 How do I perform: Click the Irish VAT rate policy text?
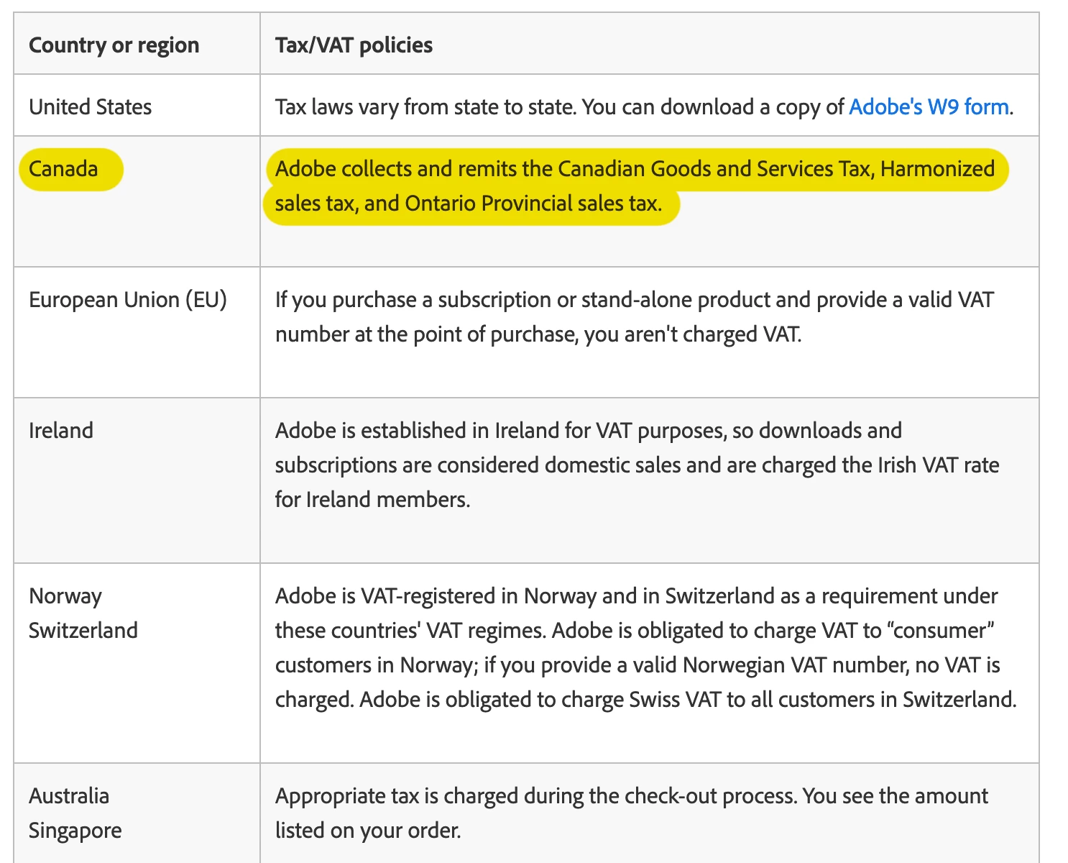[x=637, y=465]
